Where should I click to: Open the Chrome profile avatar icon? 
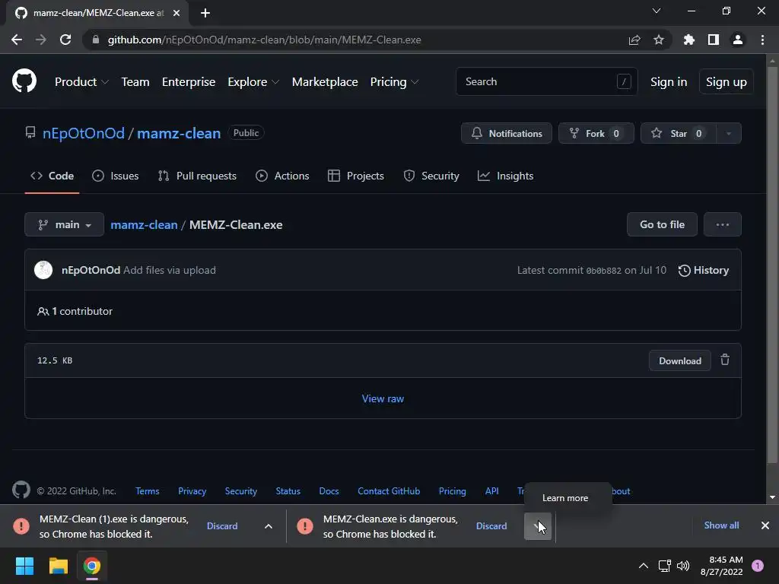click(738, 40)
